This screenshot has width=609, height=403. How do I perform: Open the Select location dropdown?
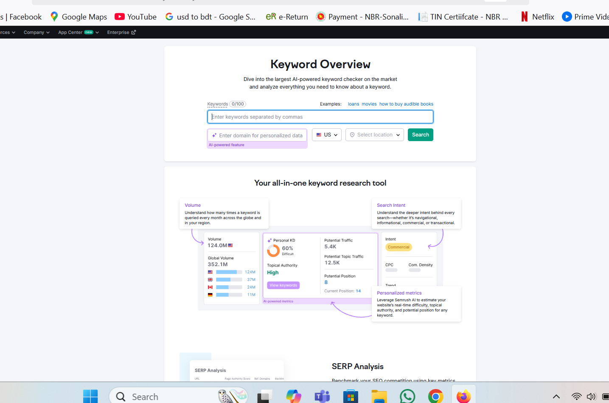pyautogui.click(x=375, y=135)
